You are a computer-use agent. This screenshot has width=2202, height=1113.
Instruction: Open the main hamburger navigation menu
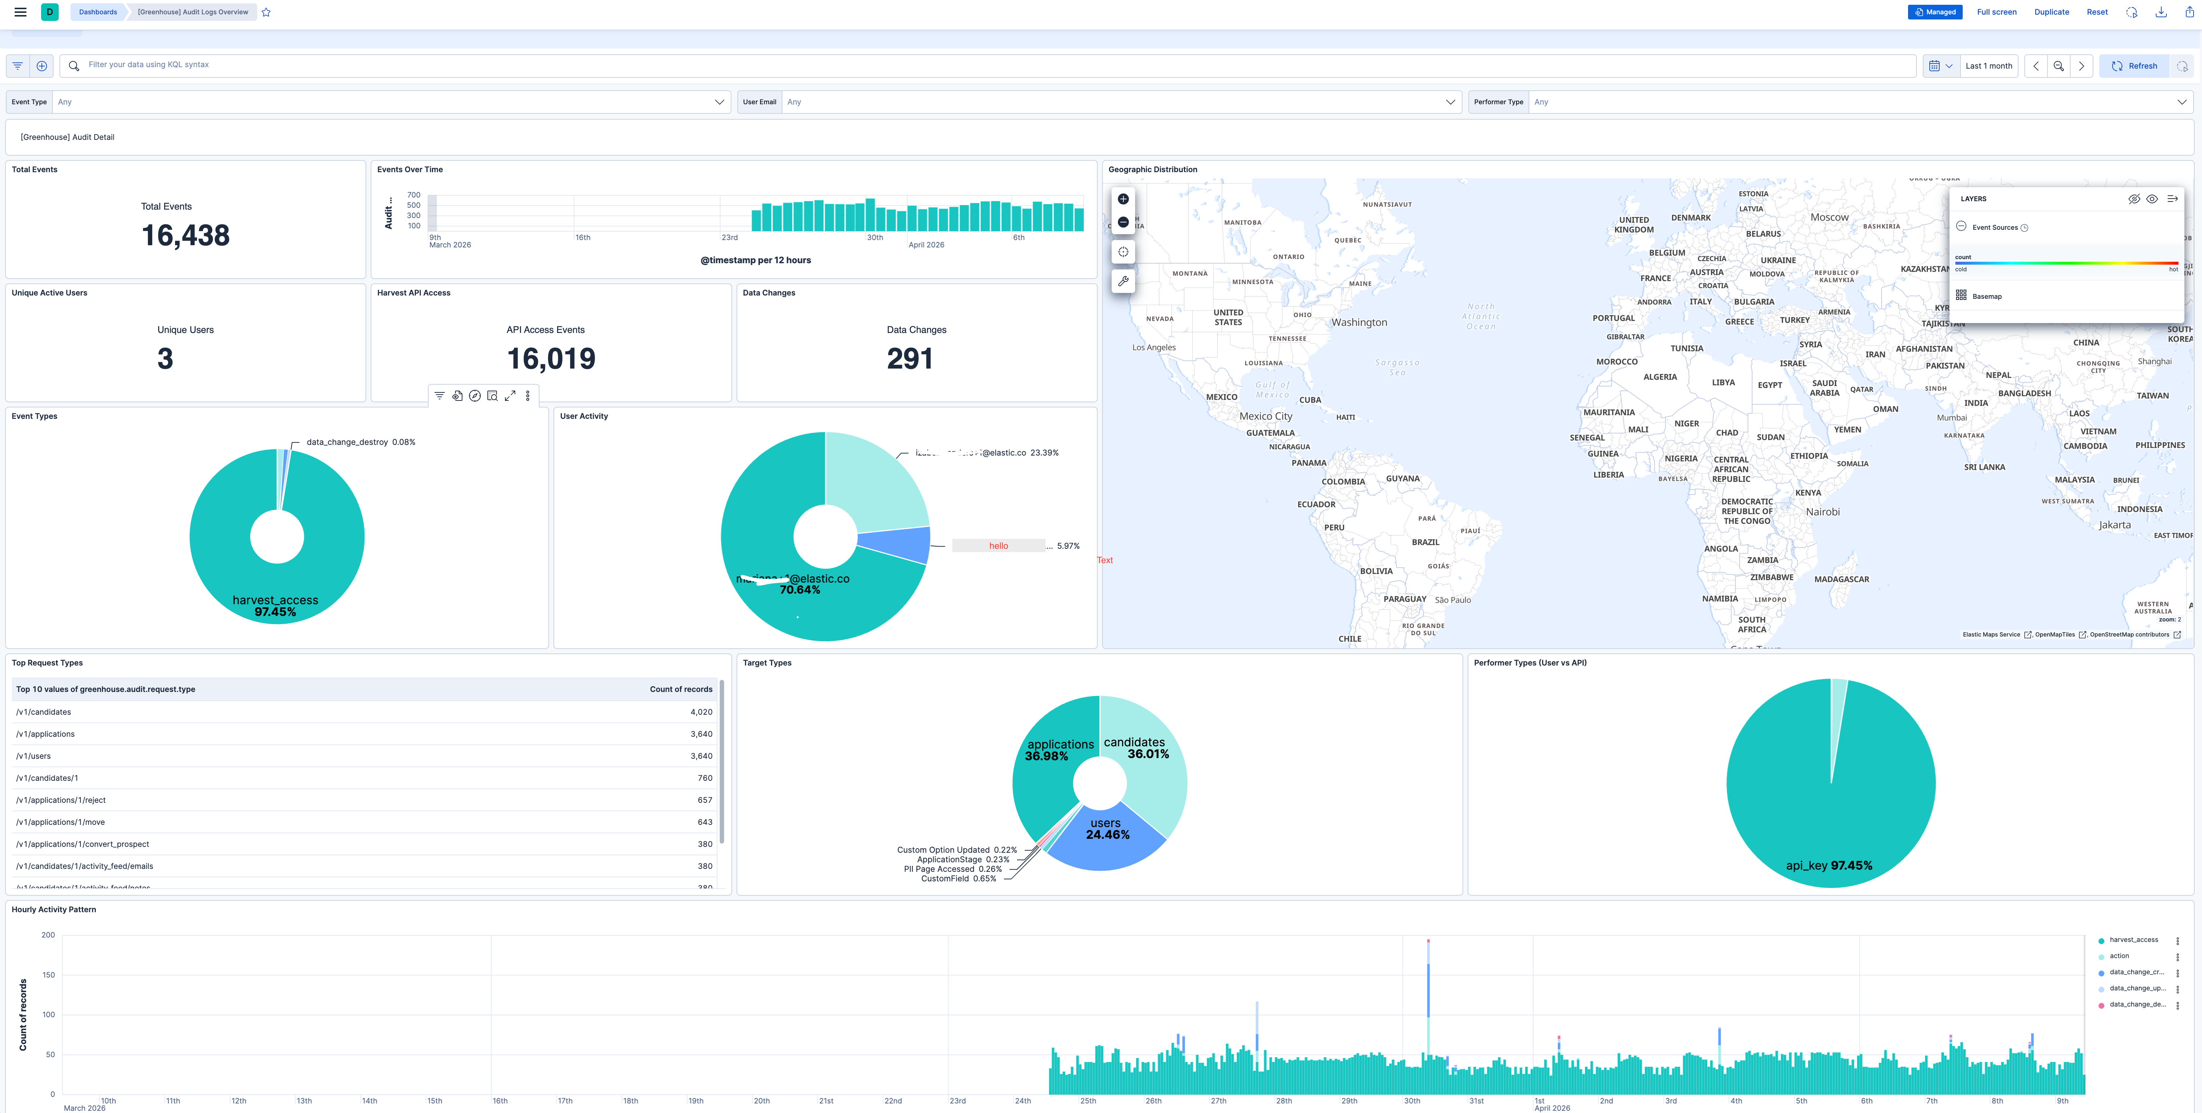21,12
